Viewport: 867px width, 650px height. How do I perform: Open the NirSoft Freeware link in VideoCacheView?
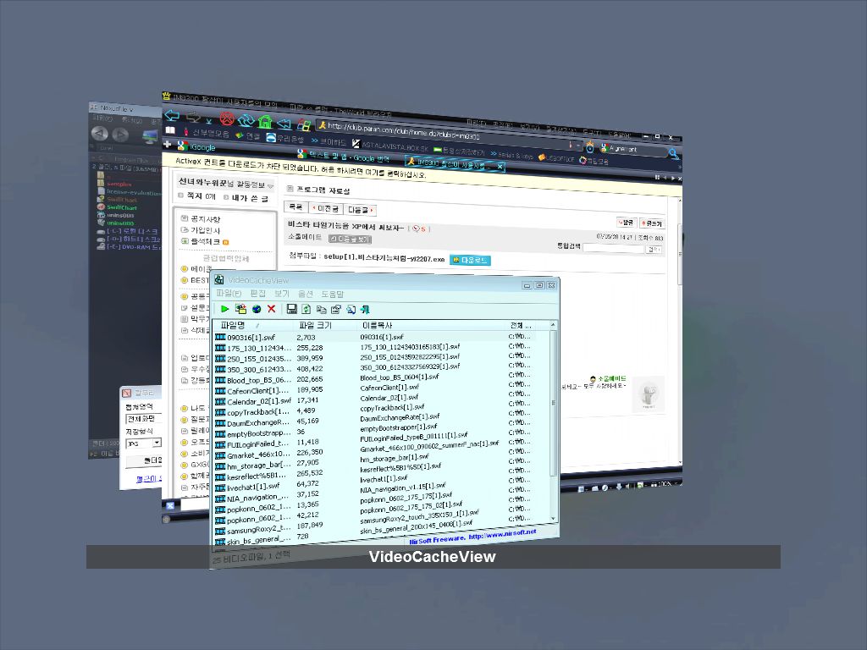tap(472, 537)
